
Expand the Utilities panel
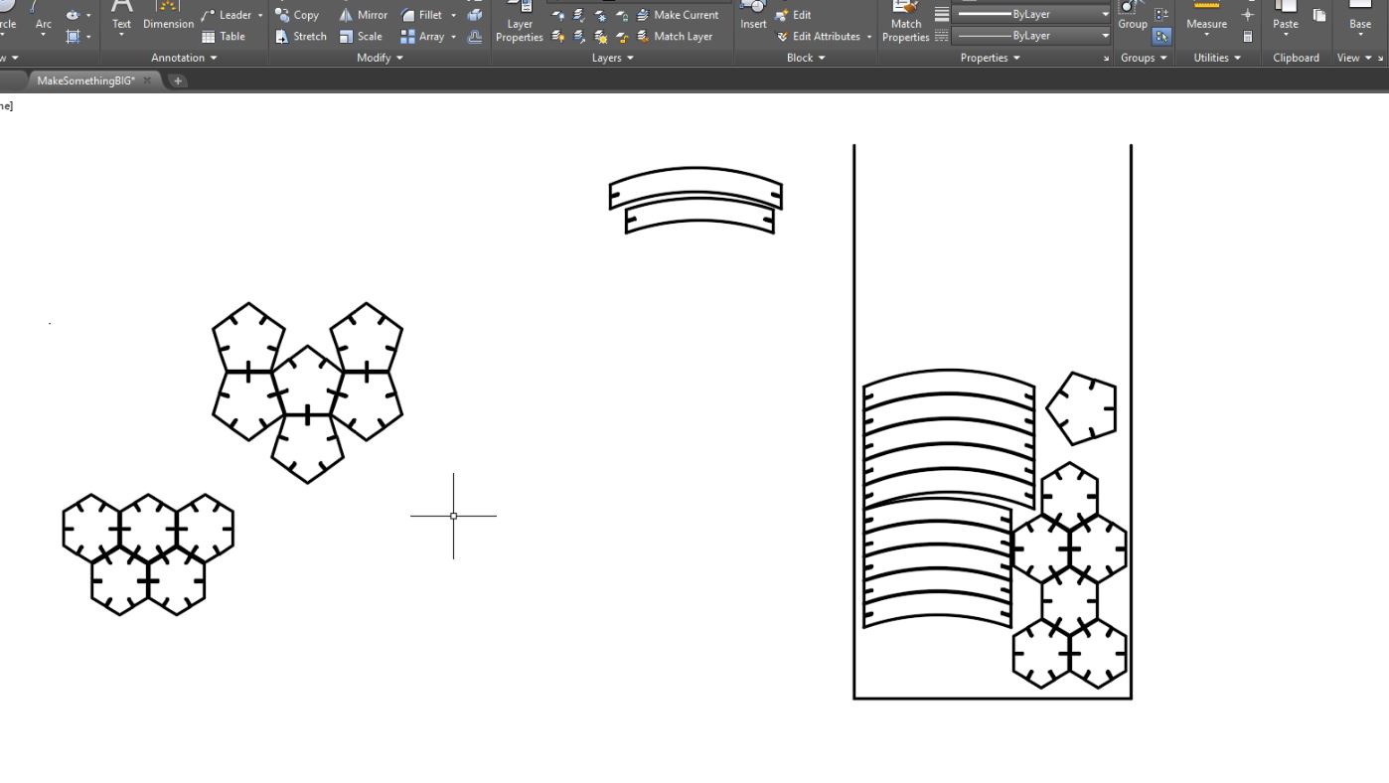1217,58
